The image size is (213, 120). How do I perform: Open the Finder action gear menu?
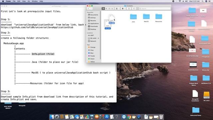(x=123, y=9)
